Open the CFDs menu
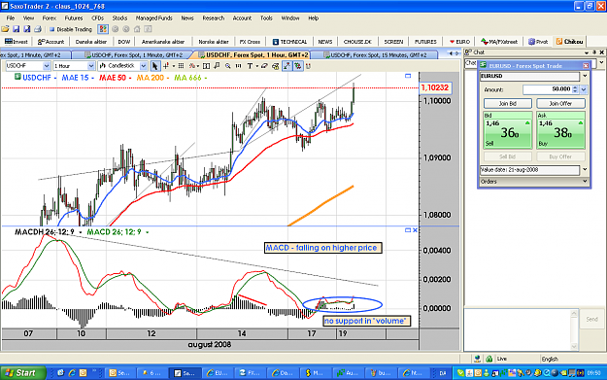This screenshot has height=380, width=607. 97,17
